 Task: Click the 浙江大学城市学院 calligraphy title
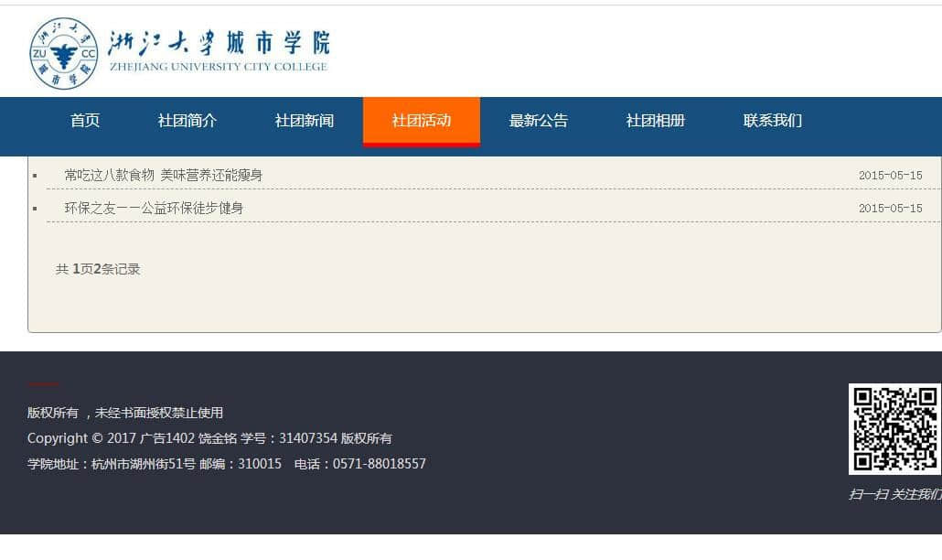tap(219, 43)
